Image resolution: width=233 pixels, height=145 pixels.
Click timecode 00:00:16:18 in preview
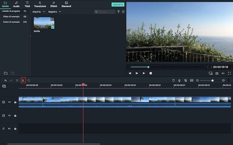(x=220, y=67)
